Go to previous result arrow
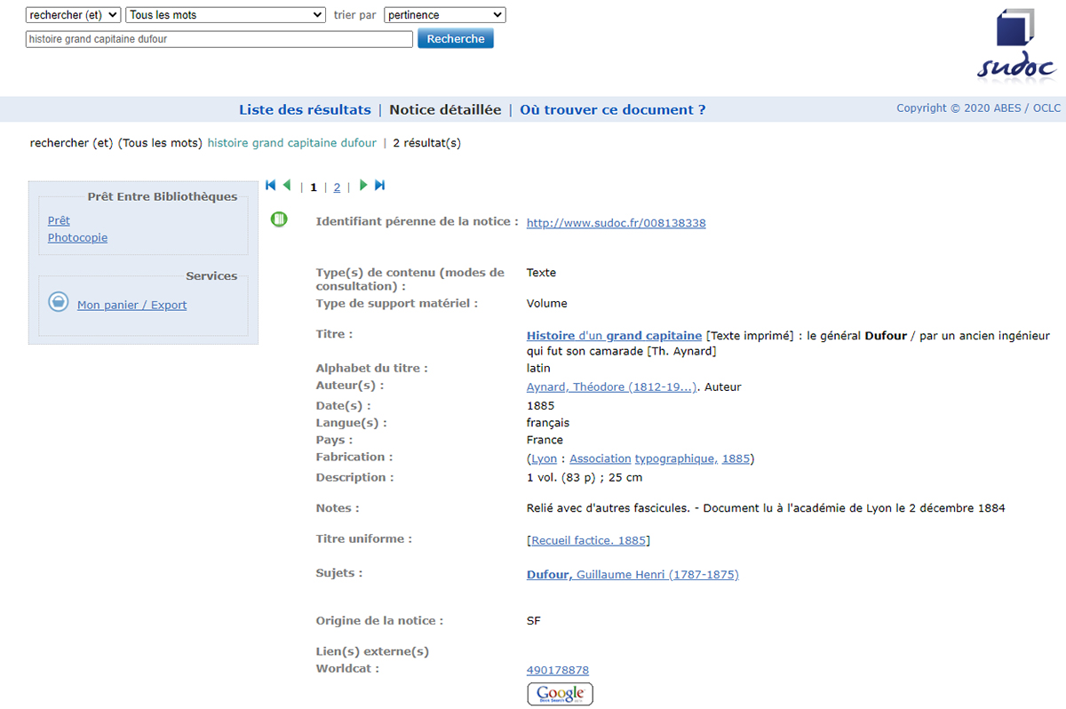This screenshot has width=1066, height=709. tap(287, 186)
